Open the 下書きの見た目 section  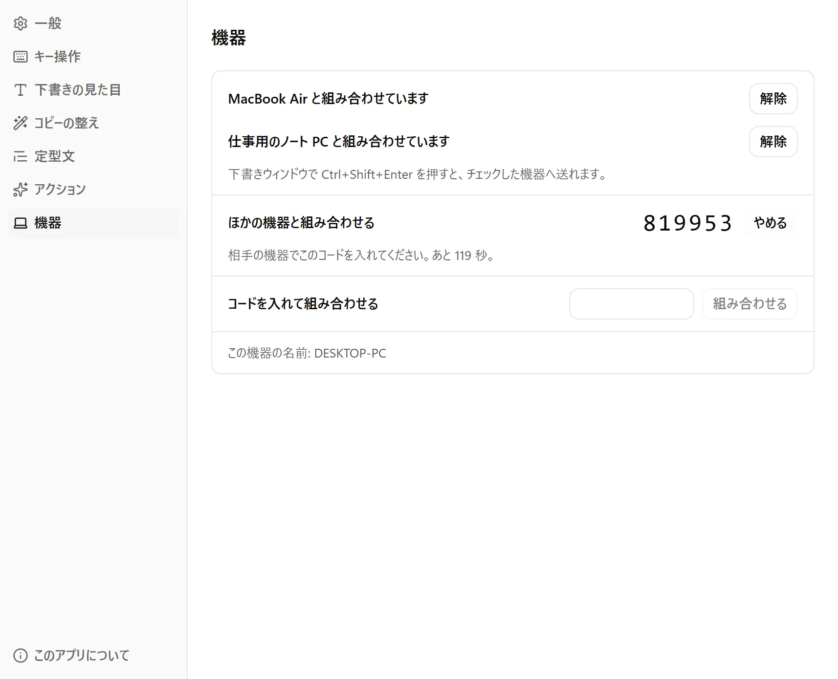(x=93, y=90)
